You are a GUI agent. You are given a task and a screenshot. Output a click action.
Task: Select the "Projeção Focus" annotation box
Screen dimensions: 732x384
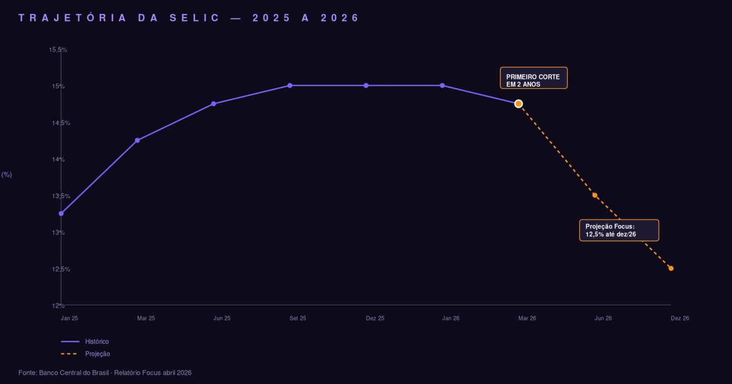tap(619, 231)
